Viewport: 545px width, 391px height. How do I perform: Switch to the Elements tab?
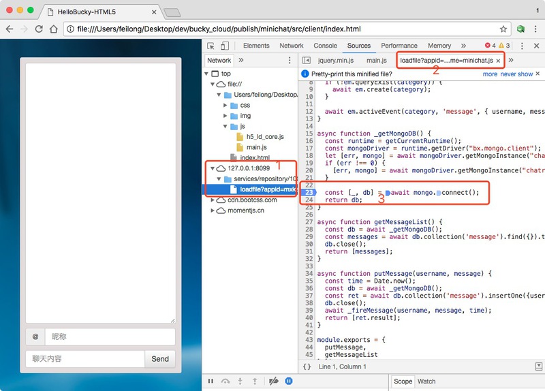tap(256, 46)
